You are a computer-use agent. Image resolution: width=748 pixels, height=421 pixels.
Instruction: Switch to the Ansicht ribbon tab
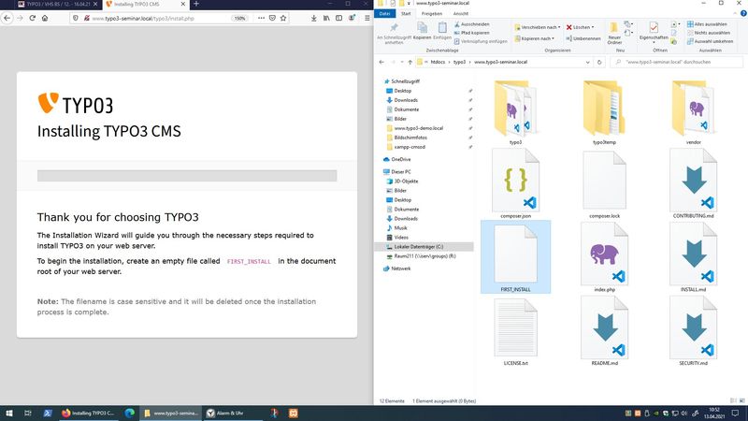click(x=462, y=13)
